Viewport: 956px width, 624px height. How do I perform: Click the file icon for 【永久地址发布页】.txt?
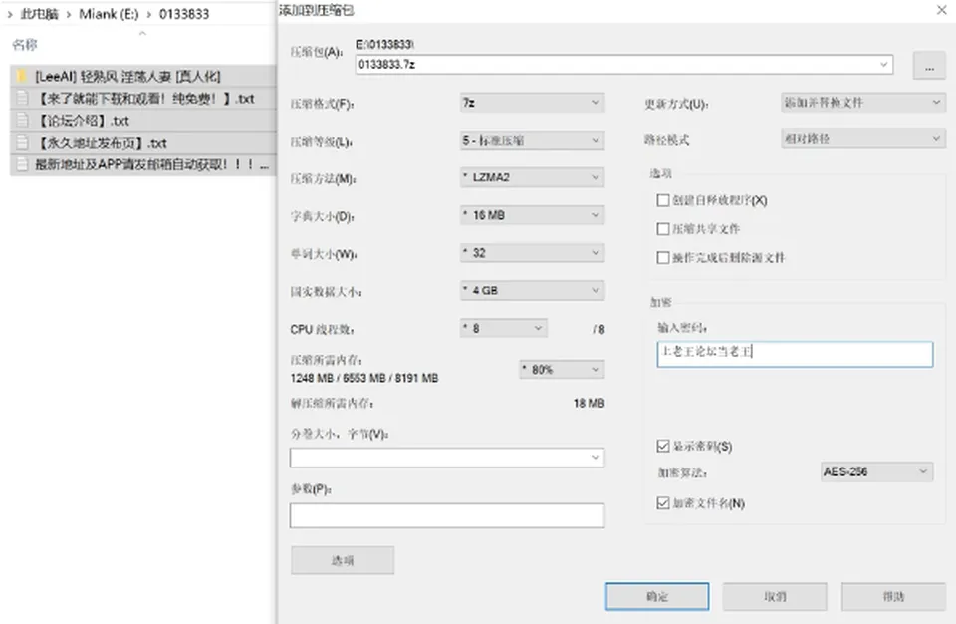pos(22,143)
